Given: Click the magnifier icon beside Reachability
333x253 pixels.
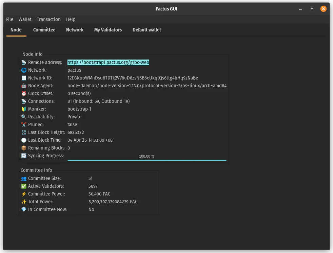Looking at the screenshot, I should point(24,117).
